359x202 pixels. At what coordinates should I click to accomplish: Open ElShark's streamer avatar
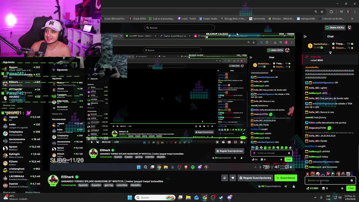[x=53, y=180]
